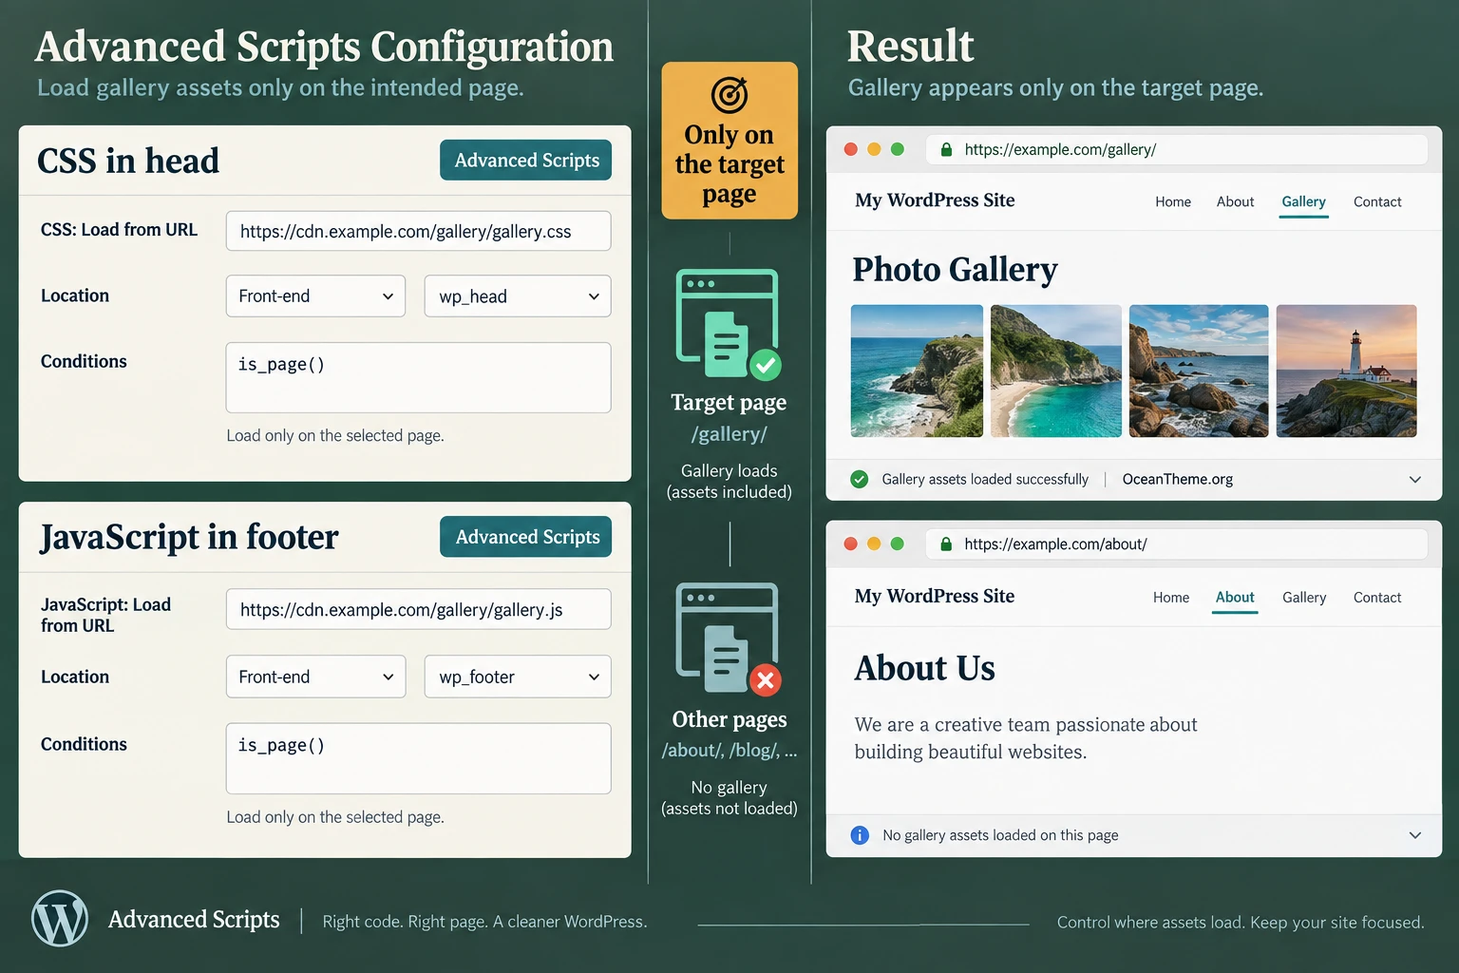Click the blue info icon in the about status bar
Image resolution: width=1459 pixels, height=973 pixels.
pos(860,835)
